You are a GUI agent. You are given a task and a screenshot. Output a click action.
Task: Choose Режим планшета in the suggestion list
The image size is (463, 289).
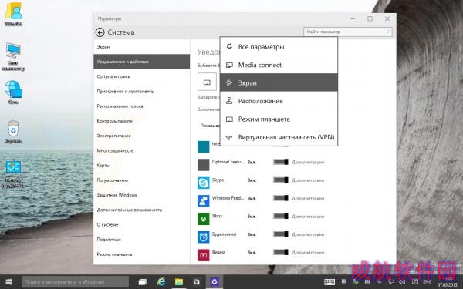coord(279,119)
